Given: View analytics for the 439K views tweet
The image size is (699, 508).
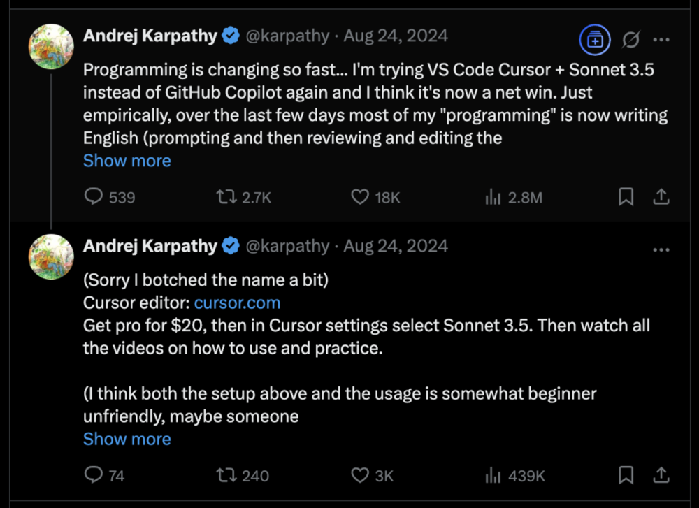Looking at the screenshot, I should pyautogui.click(x=493, y=476).
